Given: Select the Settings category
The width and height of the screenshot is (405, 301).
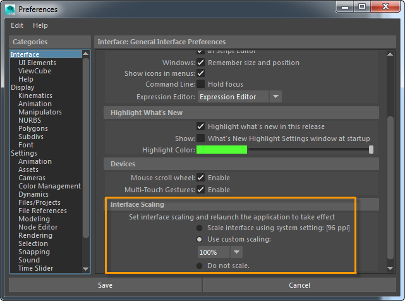Looking at the screenshot, I should click(24, 153).
